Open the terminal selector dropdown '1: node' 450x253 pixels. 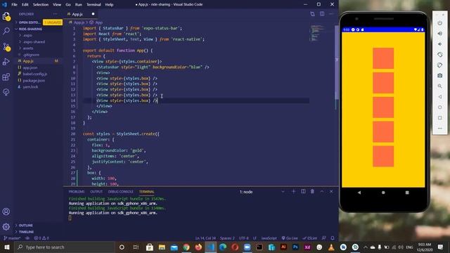(262, 192)
